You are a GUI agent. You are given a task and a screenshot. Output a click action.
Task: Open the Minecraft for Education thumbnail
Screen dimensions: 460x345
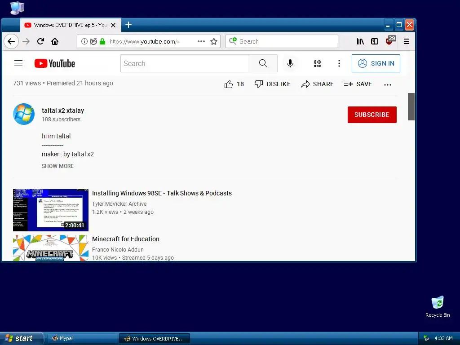click(x=51, y=248)
